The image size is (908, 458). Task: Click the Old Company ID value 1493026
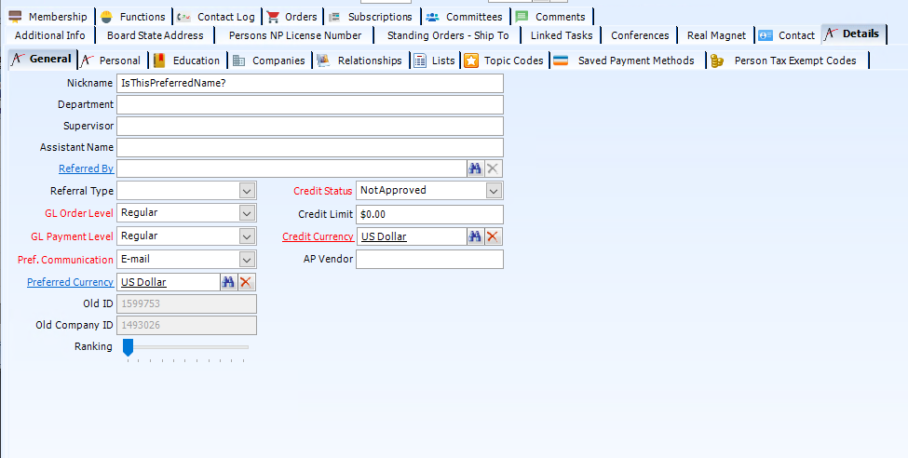(141, 325)
